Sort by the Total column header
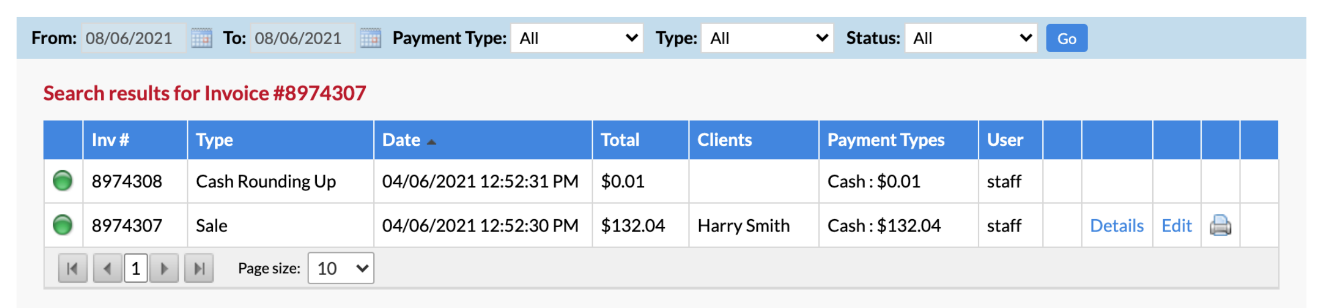Viewport: 1323px width, 308px height. pyautogui.click(x=620, y=140)
